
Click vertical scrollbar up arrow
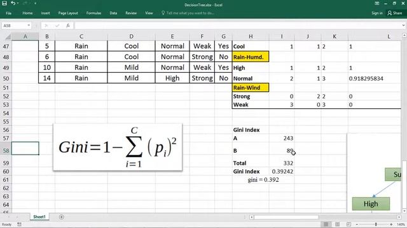pos(404,35)
